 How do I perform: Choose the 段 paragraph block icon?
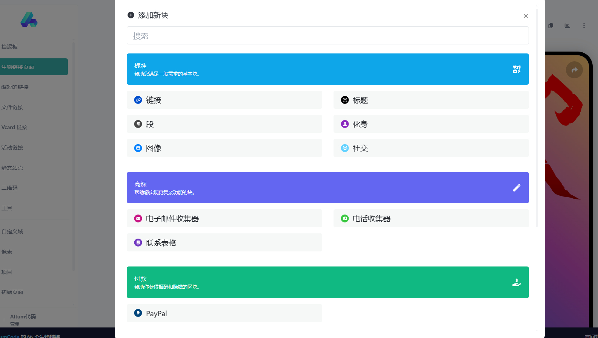(138, 124)
